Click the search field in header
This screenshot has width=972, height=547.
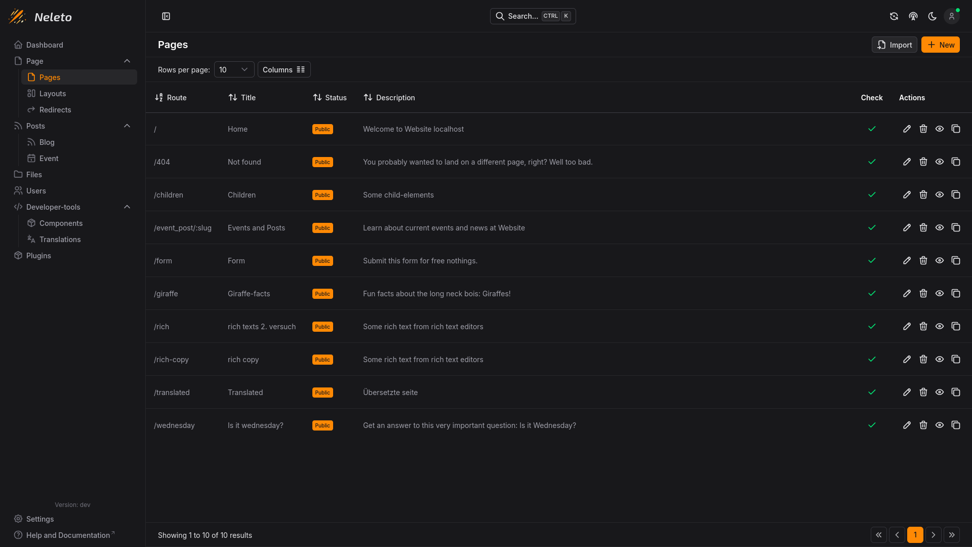click(x=533, y=16)
